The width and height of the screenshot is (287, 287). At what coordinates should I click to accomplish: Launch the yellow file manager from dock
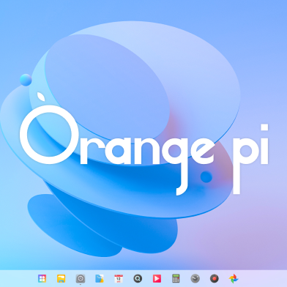coord(61,278)
